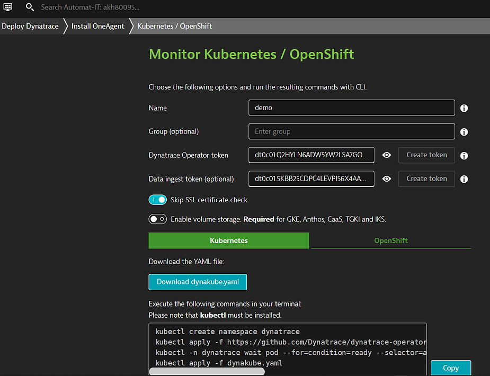Click the kubectl apply github.com operator line
Viewport: 490px width, 376px height.
tap(291, 342)
